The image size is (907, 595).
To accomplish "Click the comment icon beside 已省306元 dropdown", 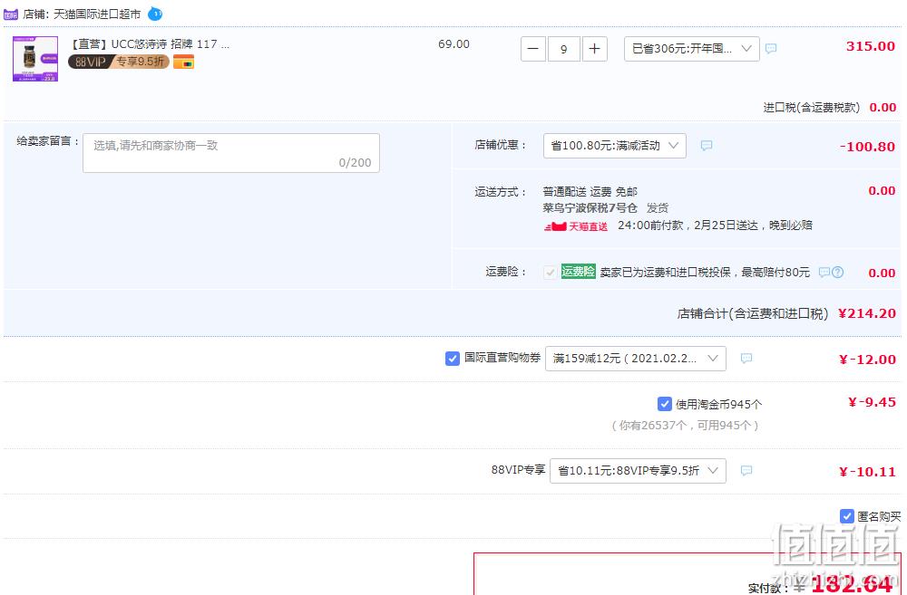I will [771, 49].
